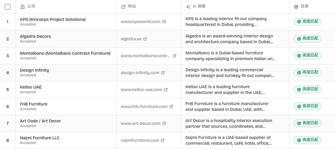The width and height of the screenshot is (335, 149).
Task: Select company Algedra Decors
Action: [36, 36]
